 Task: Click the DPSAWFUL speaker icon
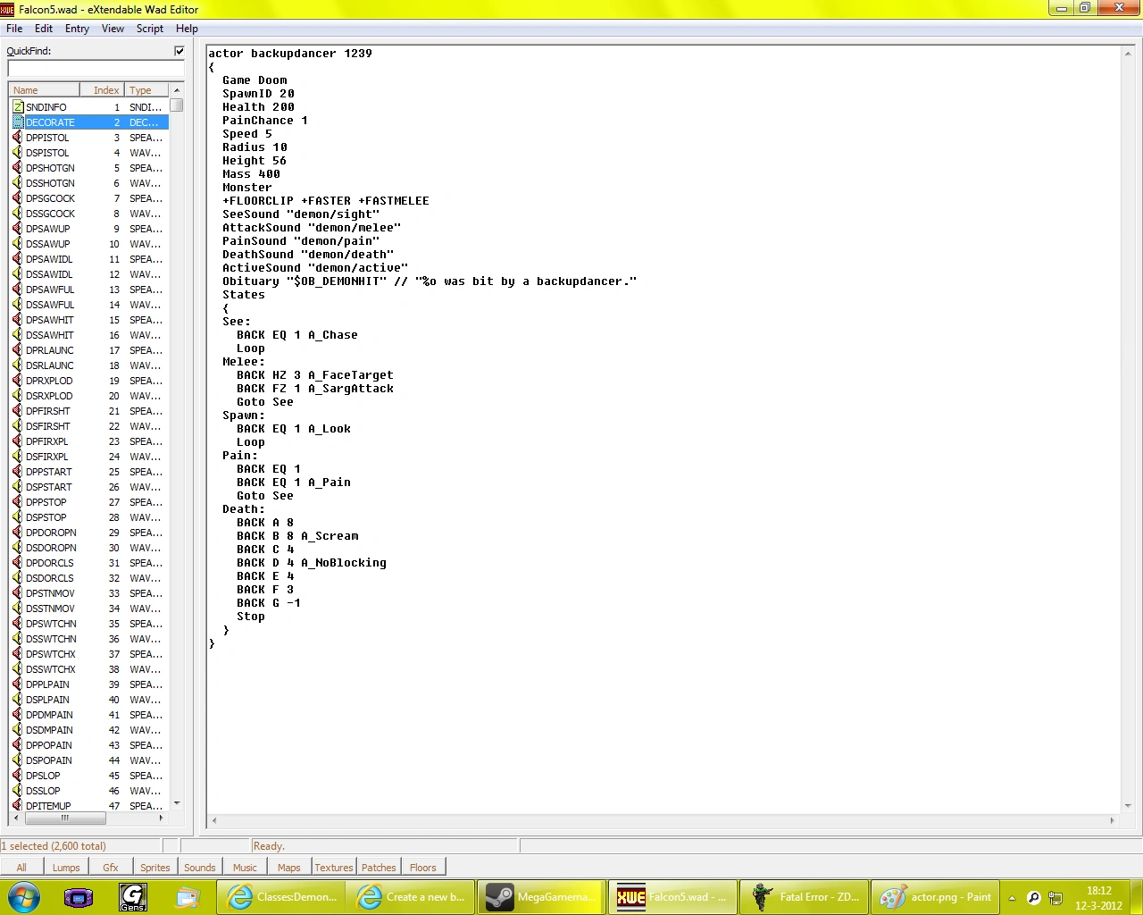[18, 290]
